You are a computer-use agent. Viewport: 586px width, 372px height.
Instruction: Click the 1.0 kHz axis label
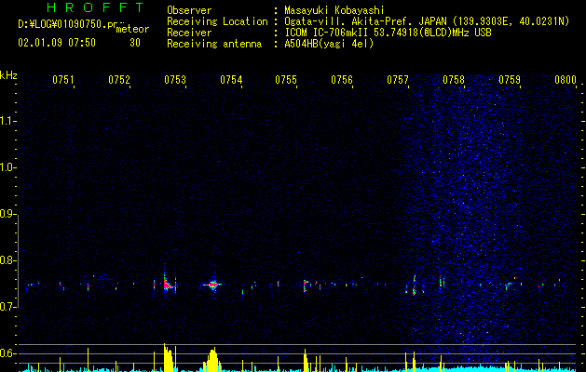click(x=7, y=167)
